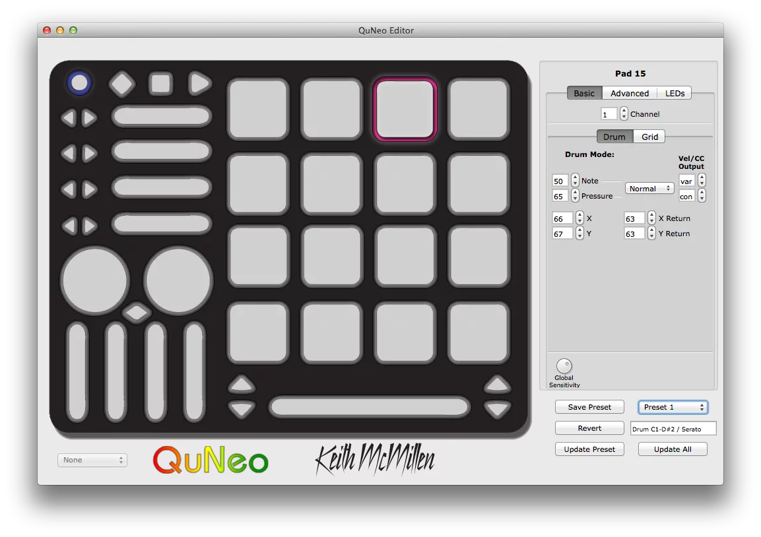Click the highlighted pink Pad 15
This screenshot has width=761, height=537.
click(x=405, y=110)
